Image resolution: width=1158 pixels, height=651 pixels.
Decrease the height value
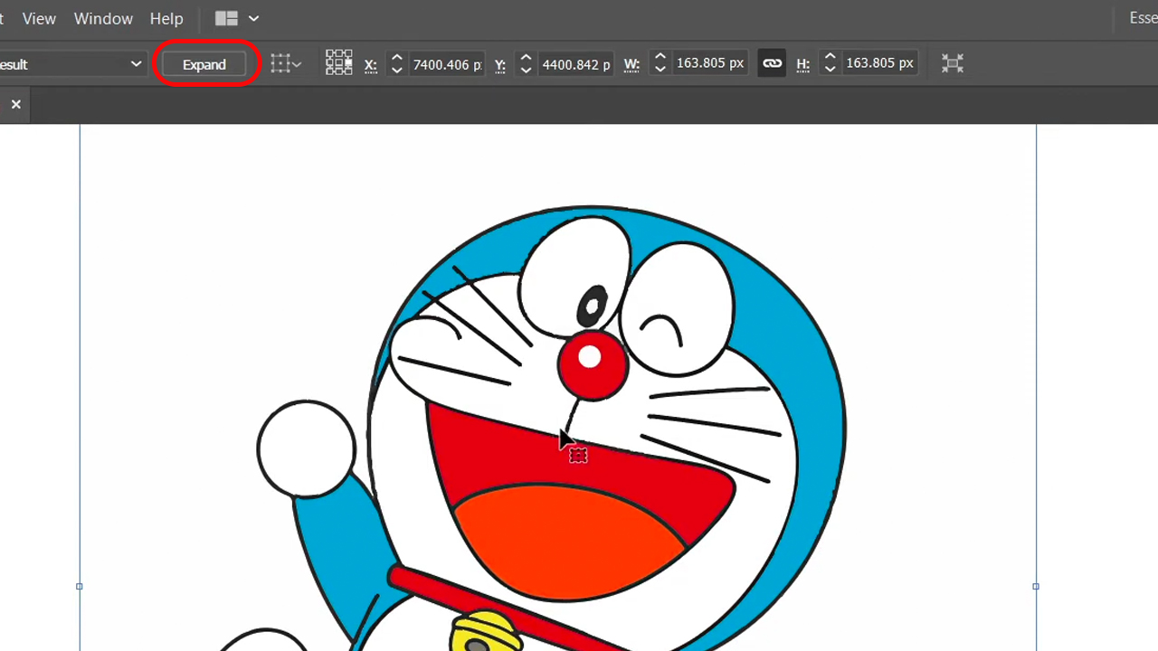point(830,70)
